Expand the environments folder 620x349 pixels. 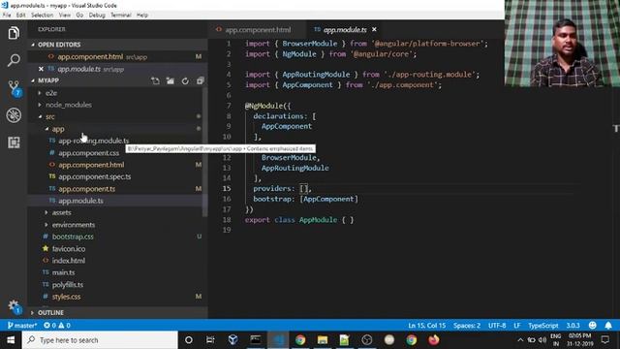74,224
